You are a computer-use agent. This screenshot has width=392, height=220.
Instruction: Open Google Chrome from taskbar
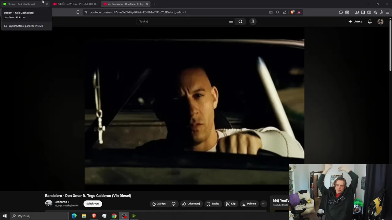(114, 216)
